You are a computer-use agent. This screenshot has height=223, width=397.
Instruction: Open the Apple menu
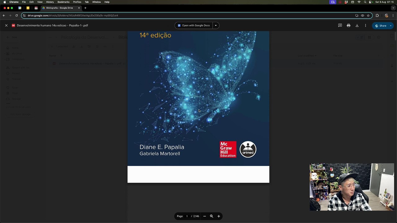click(5, 2)
